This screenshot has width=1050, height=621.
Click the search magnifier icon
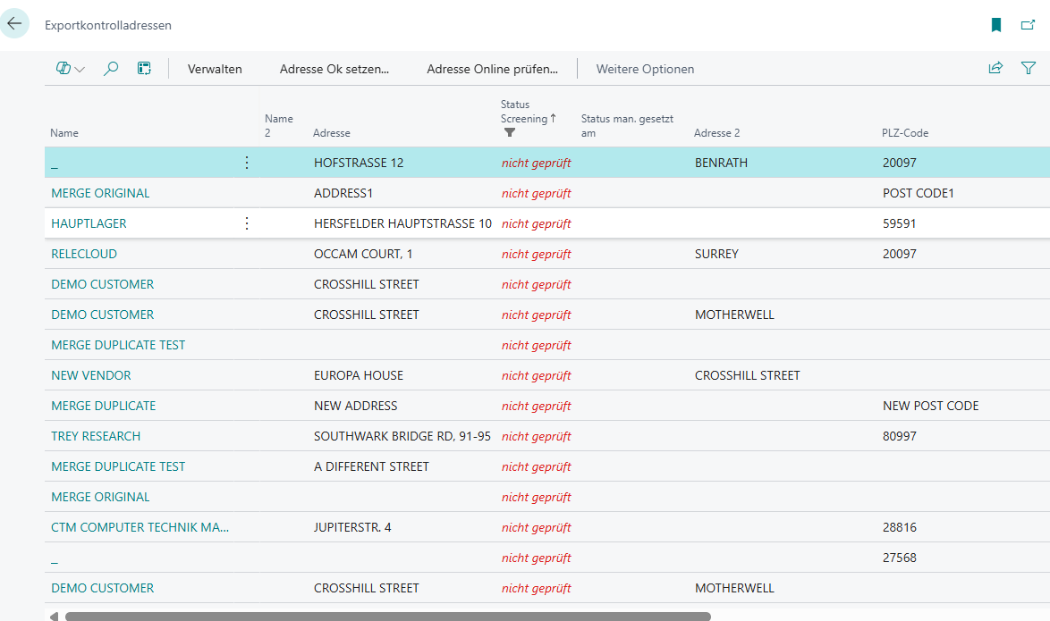(x=111, y=69)
